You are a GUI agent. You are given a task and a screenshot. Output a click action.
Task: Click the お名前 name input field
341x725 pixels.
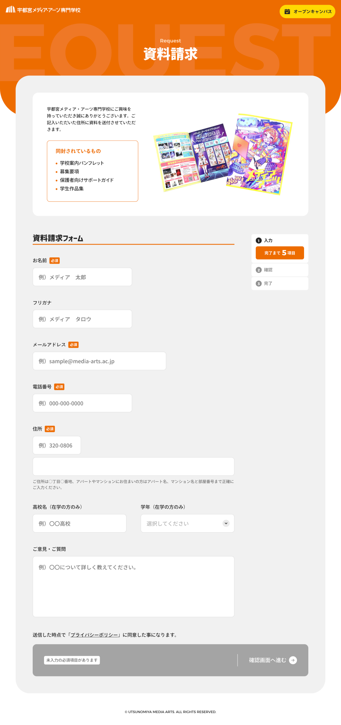click(82, 277)
